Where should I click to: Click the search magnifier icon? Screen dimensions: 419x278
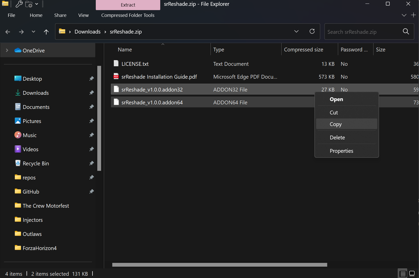pos(406,32)
